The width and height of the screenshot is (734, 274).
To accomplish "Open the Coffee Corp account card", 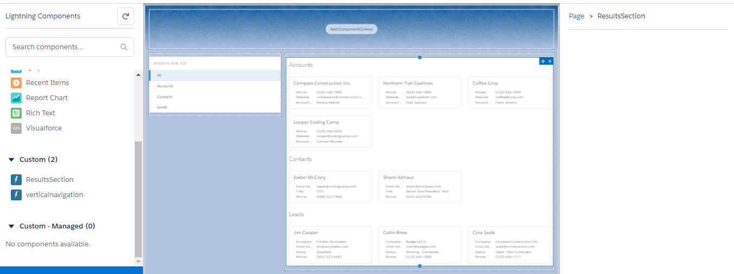I will click(509, 92).
